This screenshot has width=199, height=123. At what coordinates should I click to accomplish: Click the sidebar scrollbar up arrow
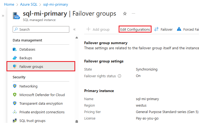(77, 38)
